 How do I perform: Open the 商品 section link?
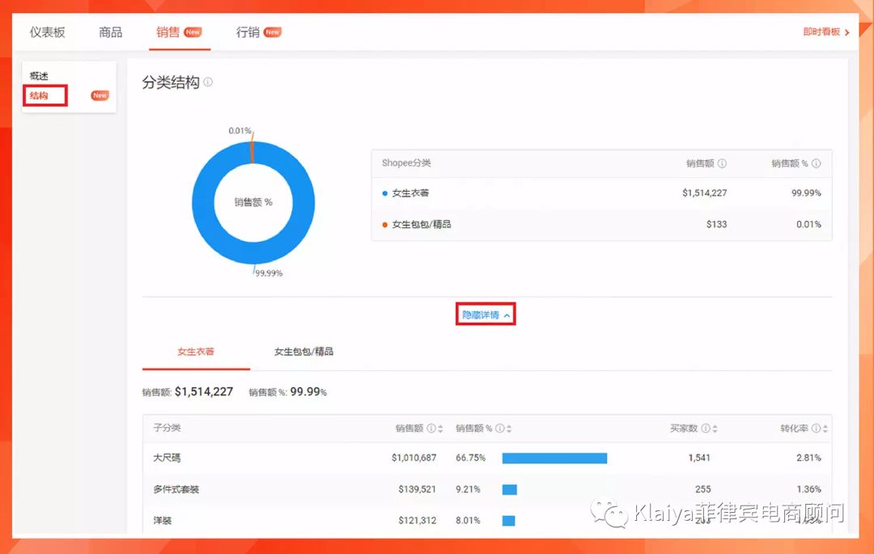(x=110, y=32)
